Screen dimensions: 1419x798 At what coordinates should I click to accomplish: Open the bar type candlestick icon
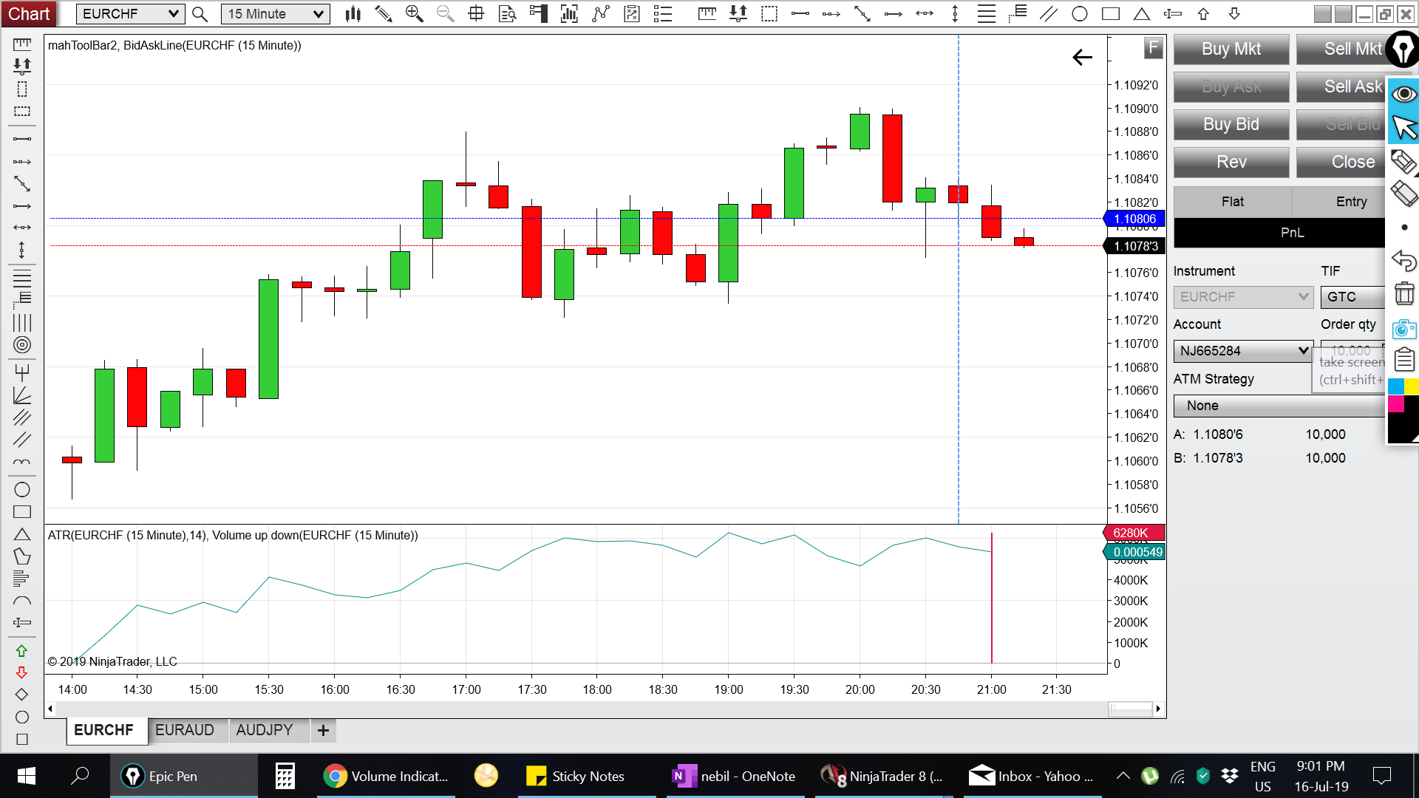[x=353, y=13]
